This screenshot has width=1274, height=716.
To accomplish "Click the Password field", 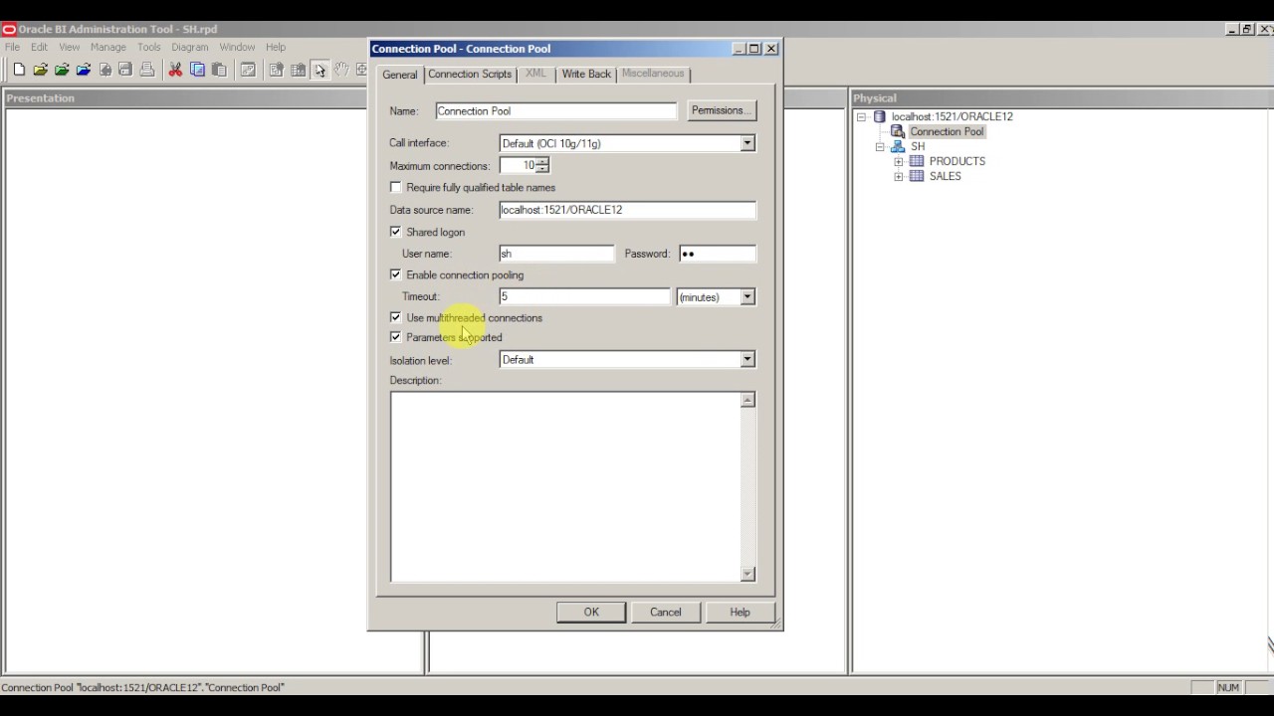I will (x=718, y=254).
